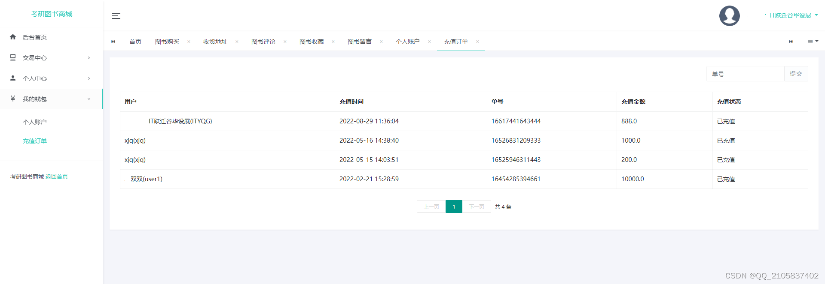Screen dimensions: 825x284
Task: Switch to the 个人账户 tab
Action: point(408,42)
